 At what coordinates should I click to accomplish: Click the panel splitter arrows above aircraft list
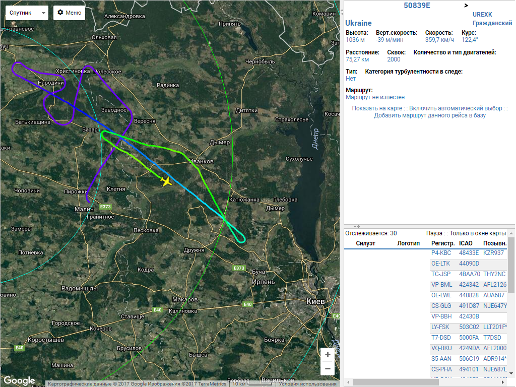click(357, 227)
